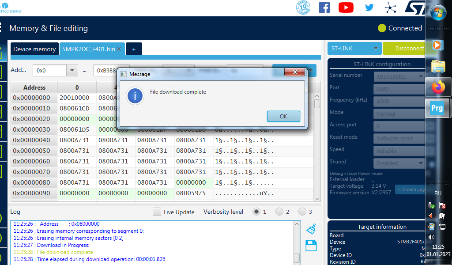The height and width of the screenshot is (265, 452).
Task: Open the ST community network icon
Action: (391, 8)
